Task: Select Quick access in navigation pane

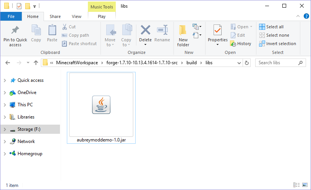Action: coord(31,80)
